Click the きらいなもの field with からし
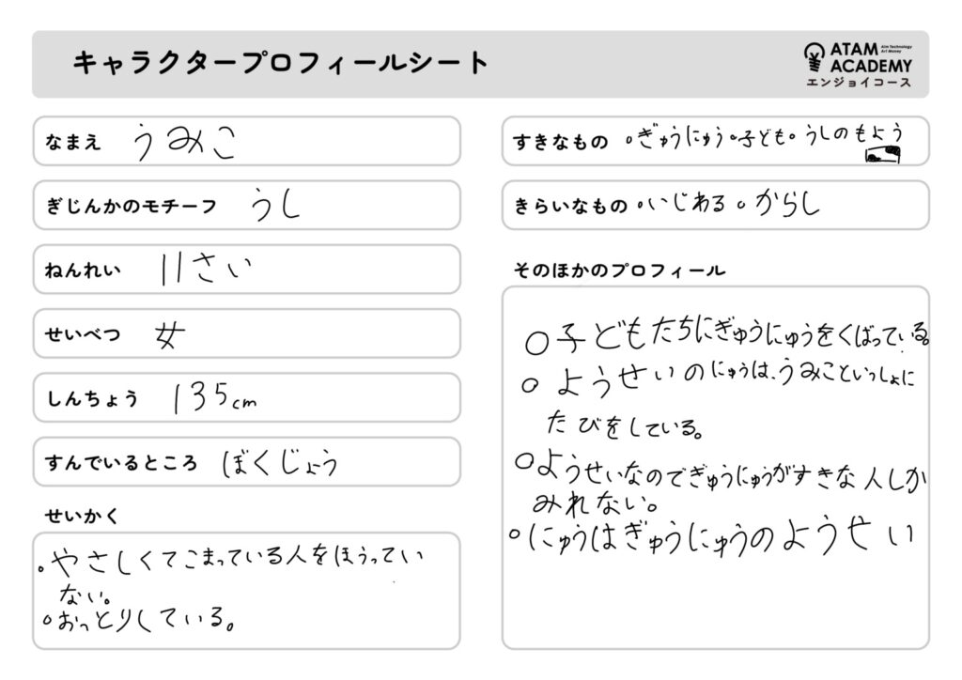 coord(715,205)
